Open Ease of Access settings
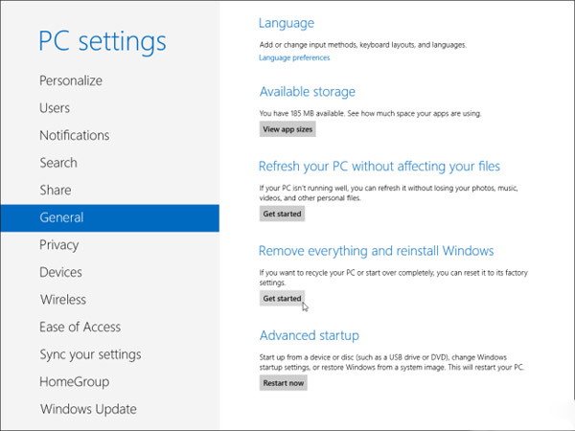The image size is (575, 431). pos(80,327)
